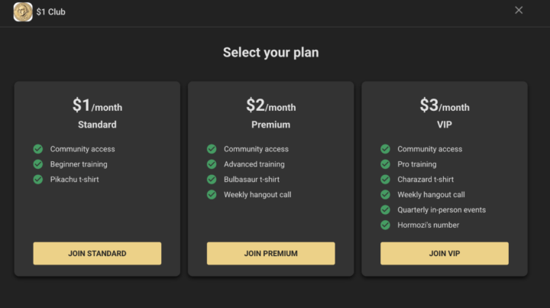This screenshot has height=308, width=550.
Task: Close the plan selection dialog
Action: tap(519, 11)
